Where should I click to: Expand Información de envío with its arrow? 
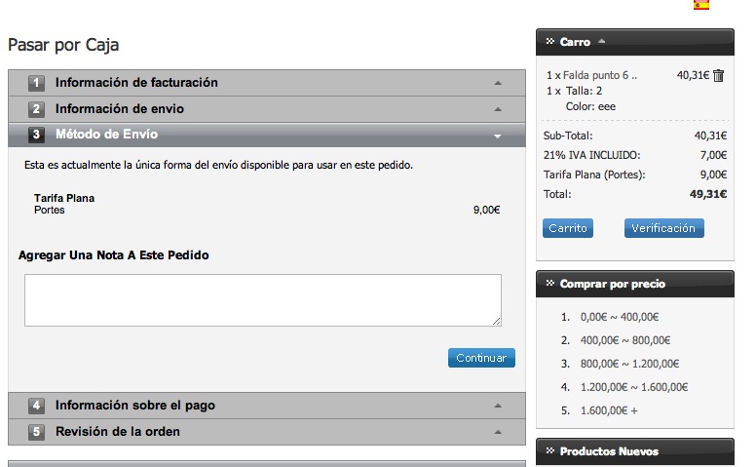(497, 109)
